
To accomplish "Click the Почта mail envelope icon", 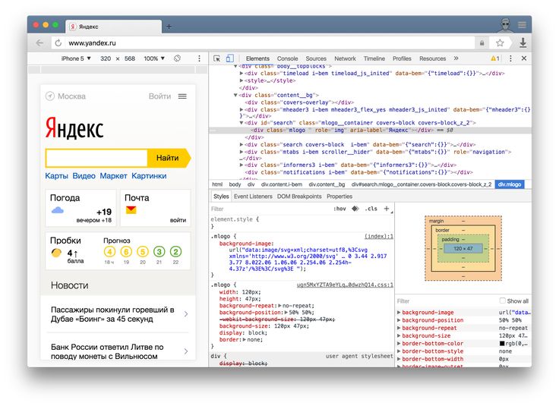I will 131,210.
